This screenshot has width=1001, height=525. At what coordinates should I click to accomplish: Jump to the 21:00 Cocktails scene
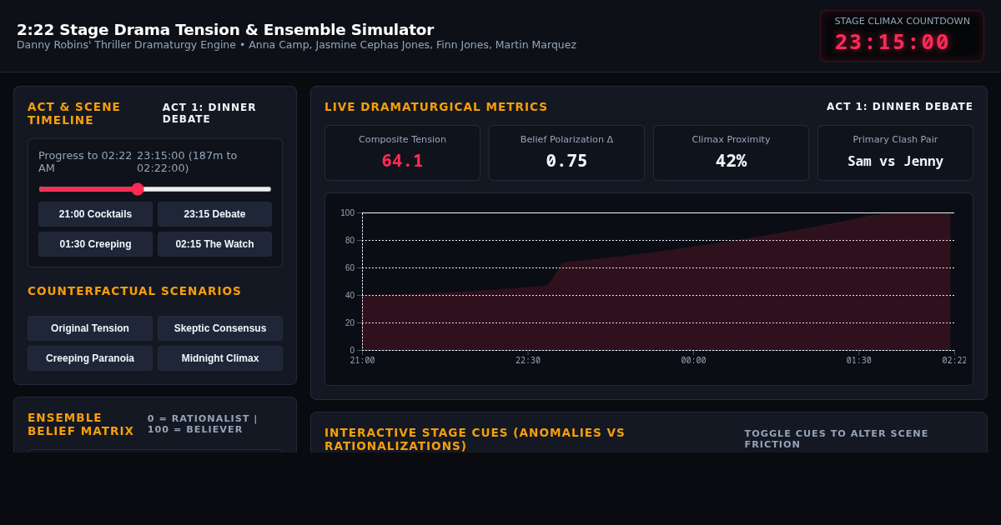pyautogui.click(x=95, y=214)
